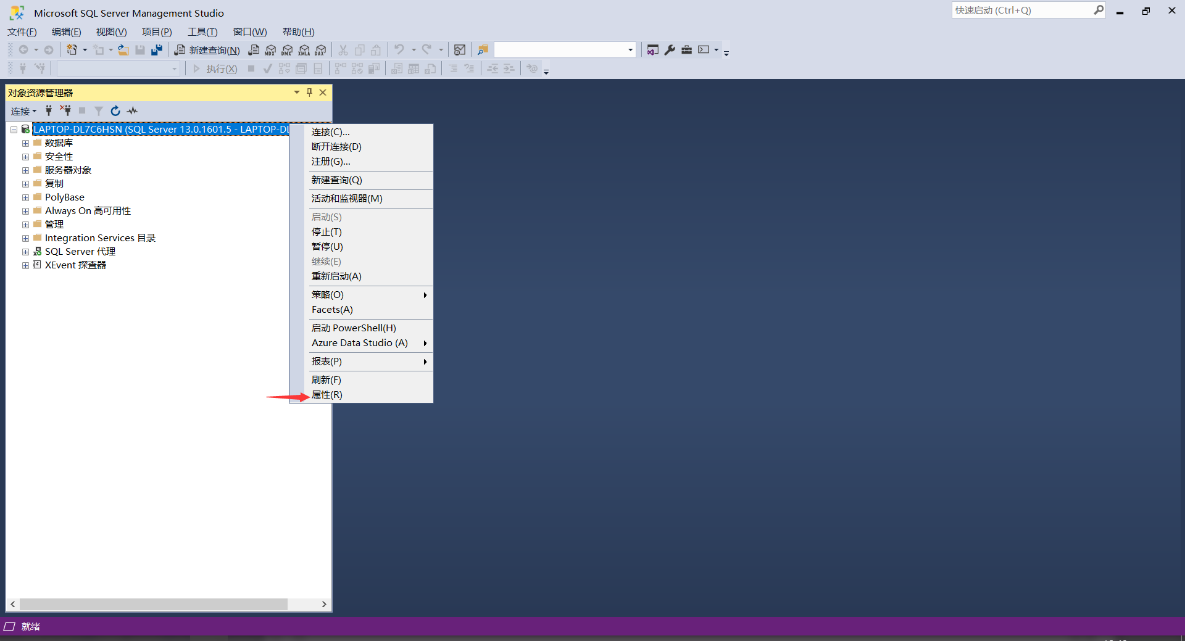
Task: Click the Object Explorer horizontal scrollbar thumb
Action: click(x=153, y=604)
